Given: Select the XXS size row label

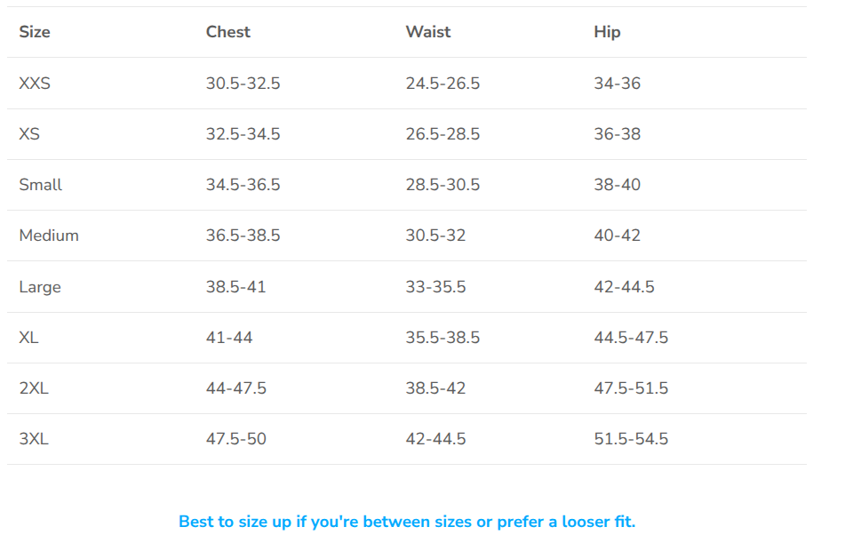Looking at the screenshot, I should 35,84.
